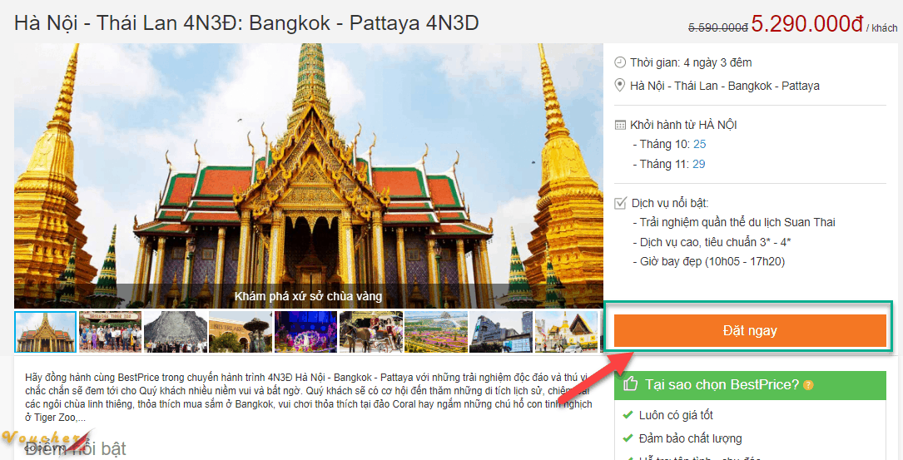Click the checkbox icon beside Dịch vụ nổi bật
903x460 pixels.
point(619,203)
